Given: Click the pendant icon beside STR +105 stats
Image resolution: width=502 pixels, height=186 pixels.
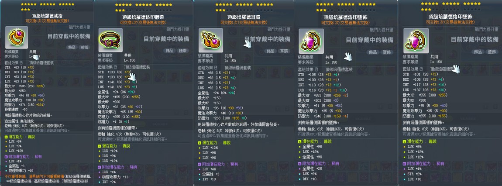Looking at the screenshot, I should (x=311, y=41).
